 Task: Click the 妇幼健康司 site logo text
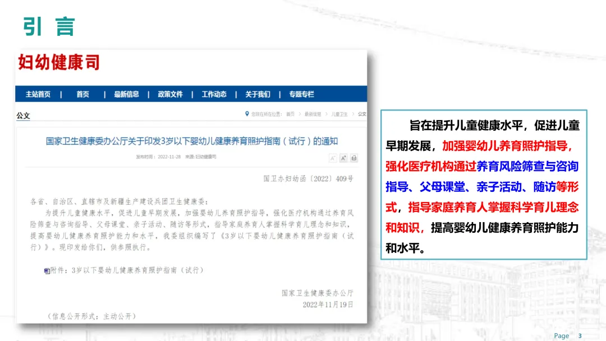59,63
